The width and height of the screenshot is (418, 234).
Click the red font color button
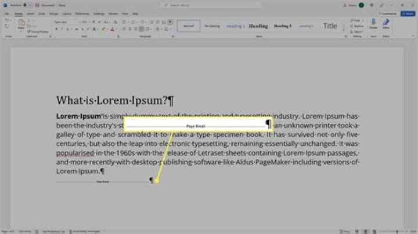112,29
